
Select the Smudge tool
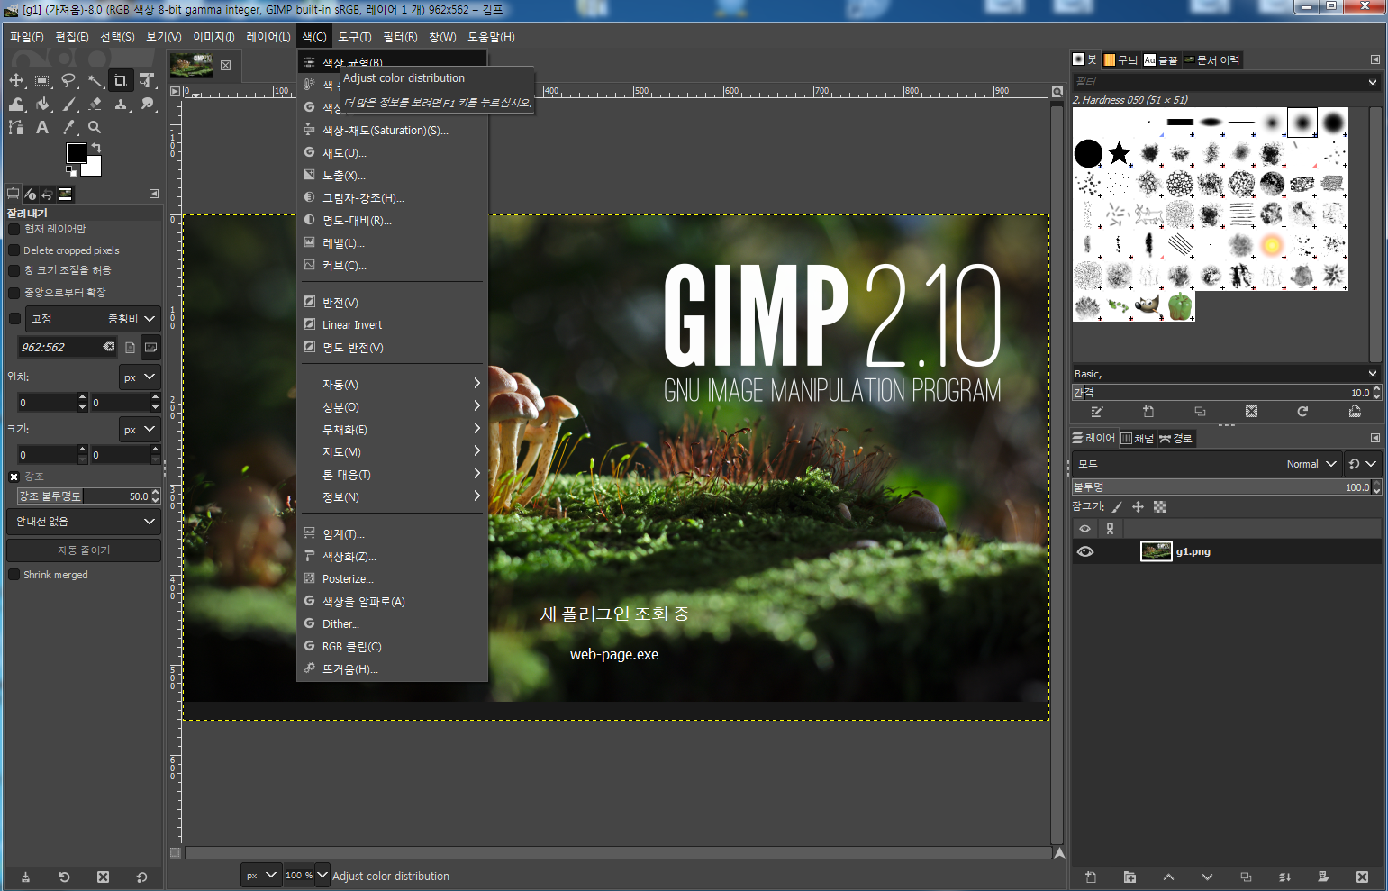[x=147, y=104]
